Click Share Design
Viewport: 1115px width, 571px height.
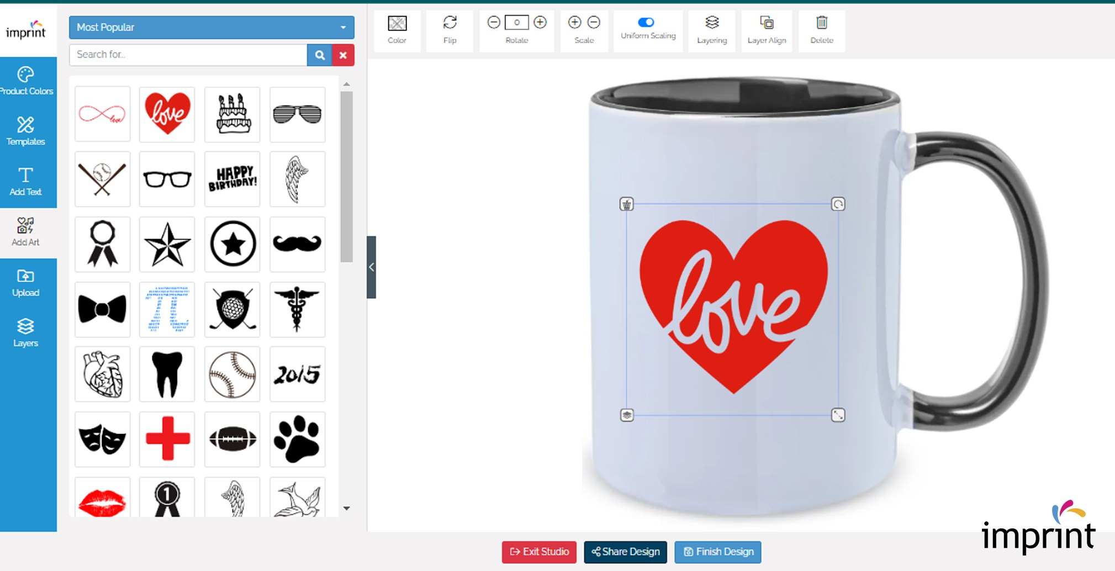coord(625,552)
